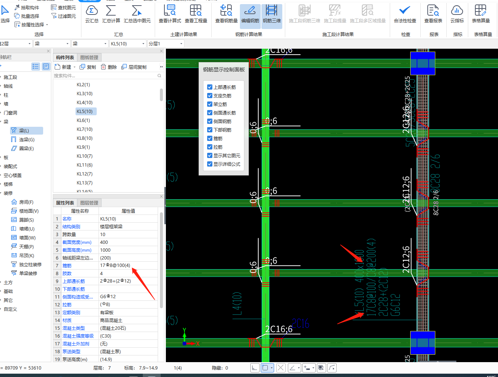Select 构件列表 tab
The image size is (498, 377).
click(x=65, y=58)
